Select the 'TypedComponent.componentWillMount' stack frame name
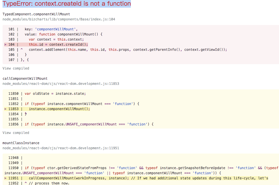279x185 pixels. 36,14
